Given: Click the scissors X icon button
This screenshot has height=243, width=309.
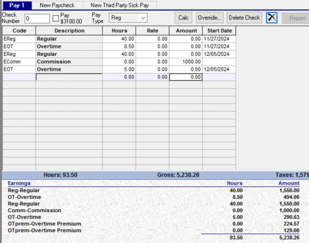Looking at the screenshot, I should point(271,18).
